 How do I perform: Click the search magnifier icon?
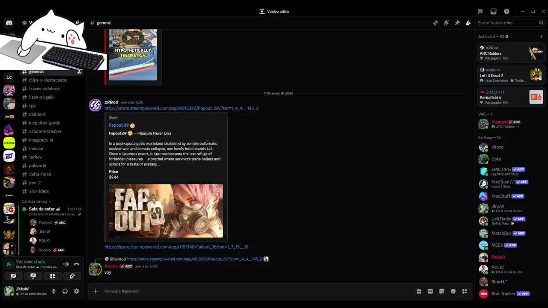[x=541, y=23]
